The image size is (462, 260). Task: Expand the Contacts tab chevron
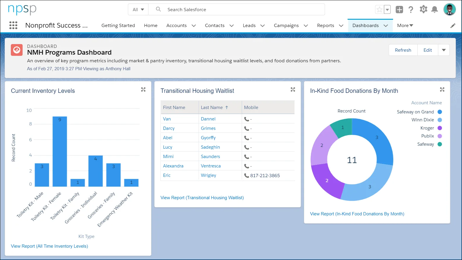coord(231,26)
